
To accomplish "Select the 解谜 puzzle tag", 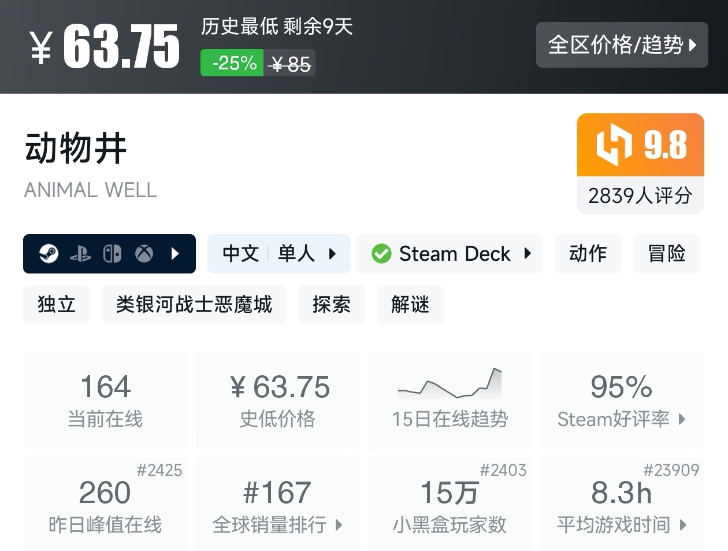I will [x=410, y=304].
